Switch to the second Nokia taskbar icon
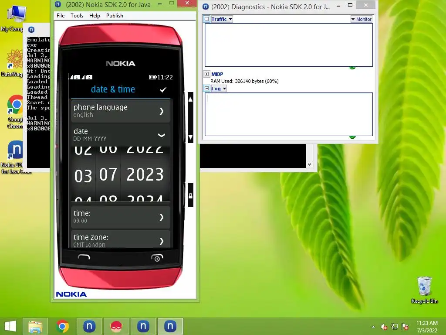This screenshot has width=446, height=335. (x=143, y=326)
